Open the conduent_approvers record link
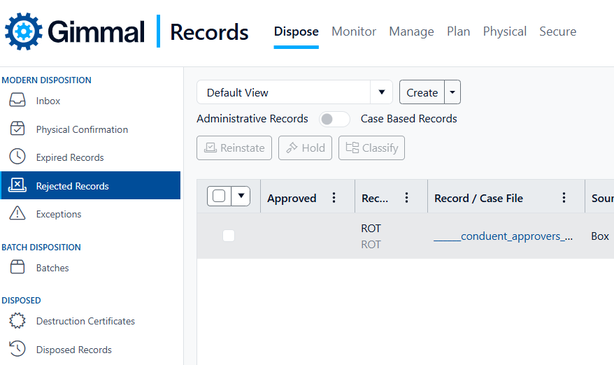The width and height of the screenshot is (614, 365). [x=503, y=236]
